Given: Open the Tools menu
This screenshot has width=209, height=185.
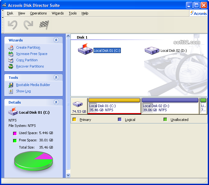Looking at the screenshot, I should (x=73, y=13).
